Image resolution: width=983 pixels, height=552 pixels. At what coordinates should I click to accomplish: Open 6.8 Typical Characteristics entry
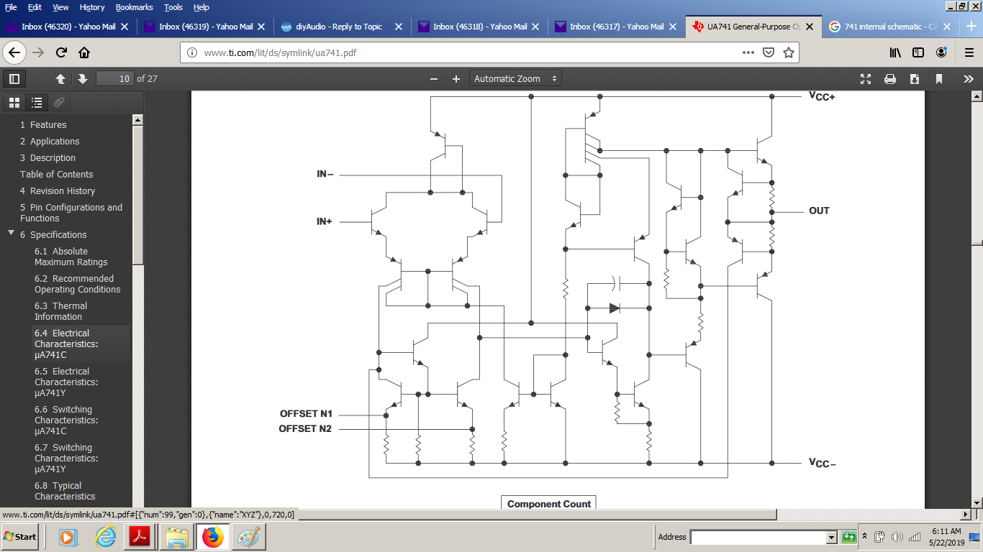[65, 491]
